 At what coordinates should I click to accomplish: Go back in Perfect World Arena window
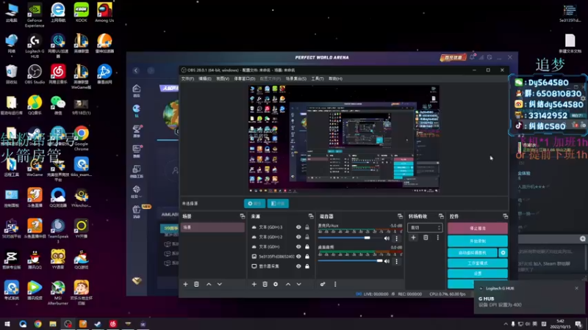pyautogui.click(x=136, y=70)
